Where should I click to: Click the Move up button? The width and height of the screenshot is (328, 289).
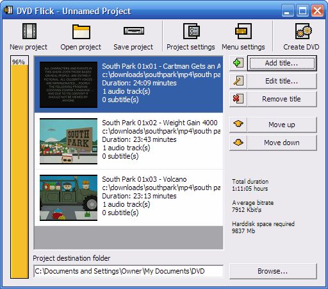point(282,125)
